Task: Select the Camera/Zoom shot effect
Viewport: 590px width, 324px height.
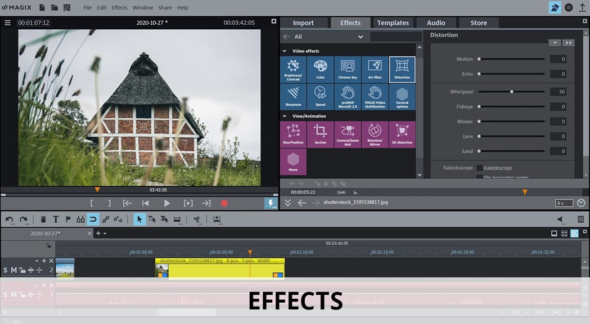Action: point(348,134)
